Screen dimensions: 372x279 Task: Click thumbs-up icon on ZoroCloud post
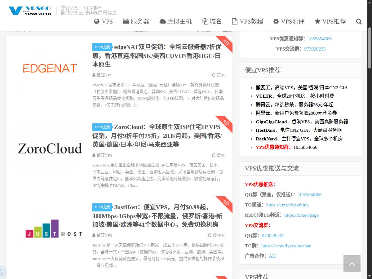(x=214, y=155)
